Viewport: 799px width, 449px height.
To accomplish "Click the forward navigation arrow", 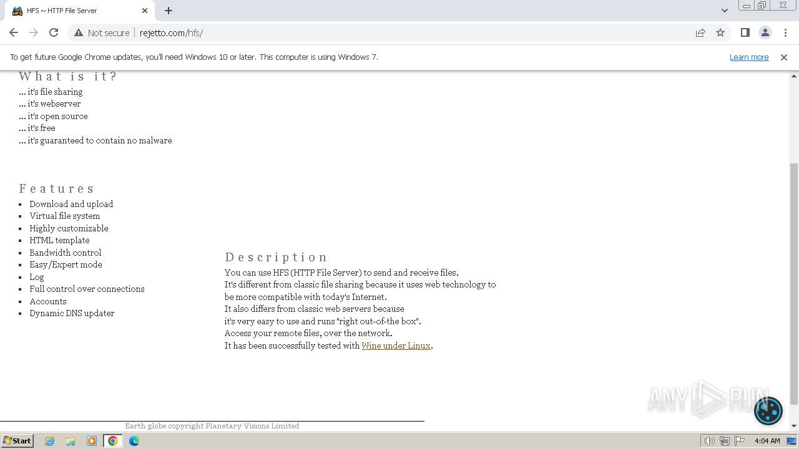I will (x=34, y=32).
